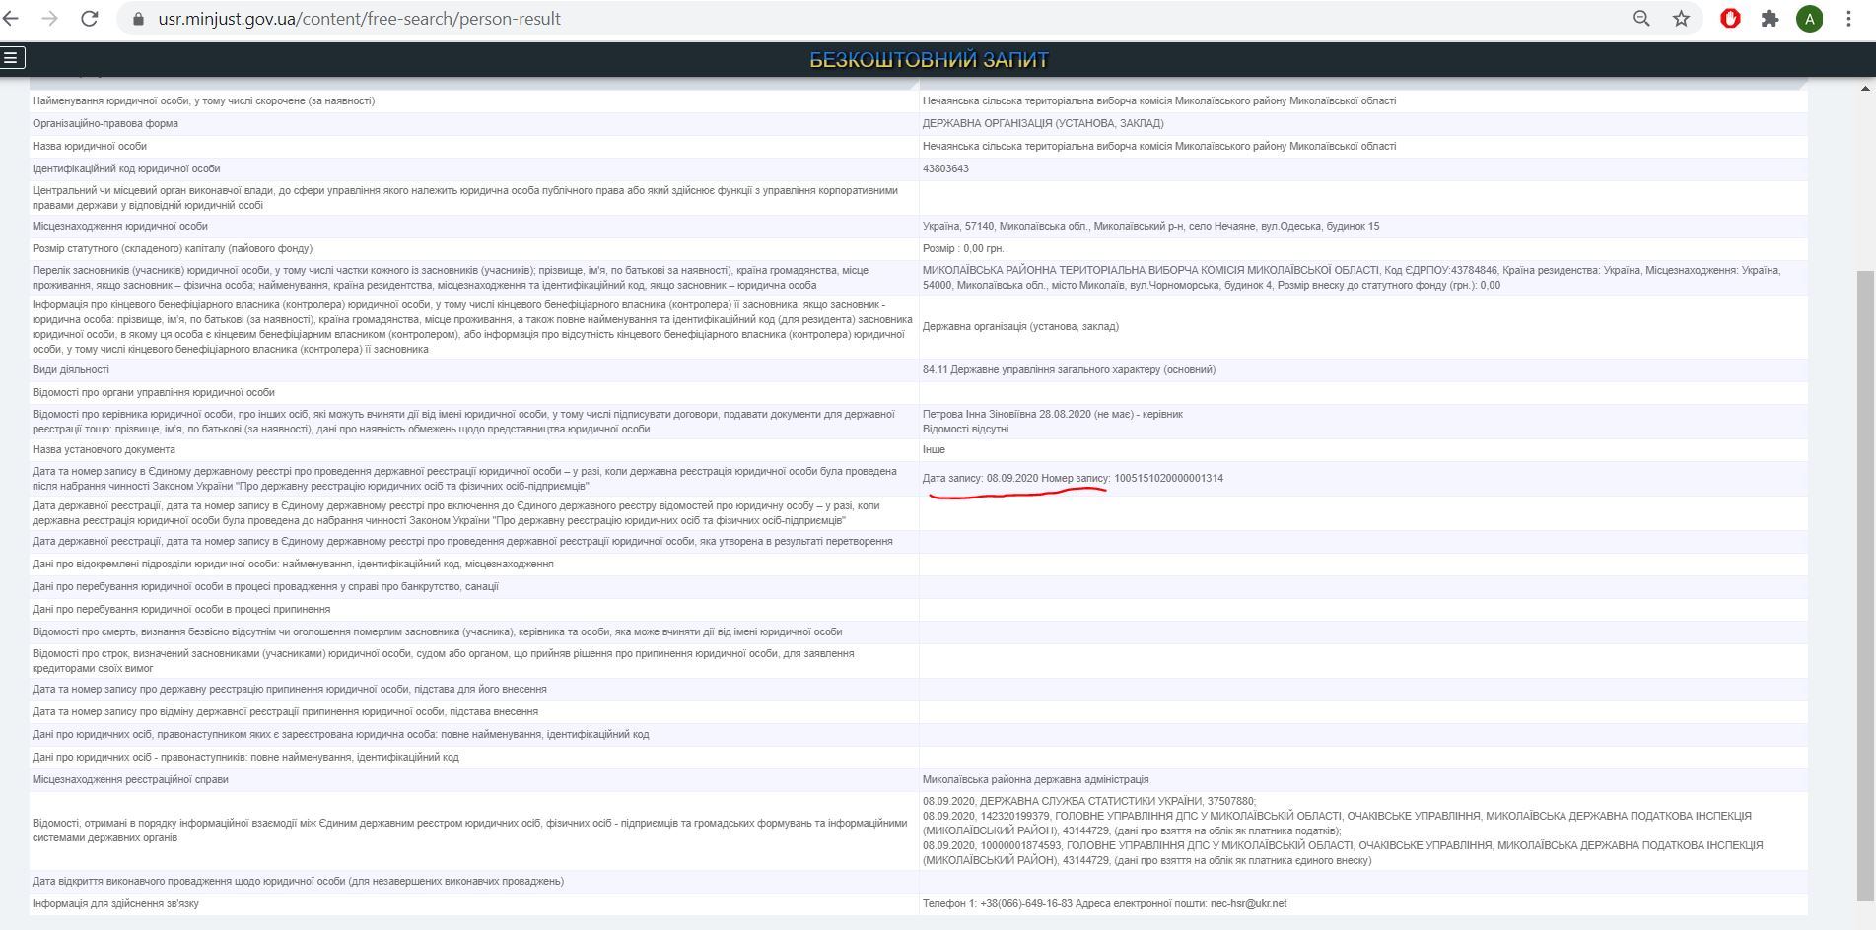The height and width of the screenshot is (930, 1876).
Task: Select Дата відкриття виконавчого провадження label
Action: coord(298,881)
